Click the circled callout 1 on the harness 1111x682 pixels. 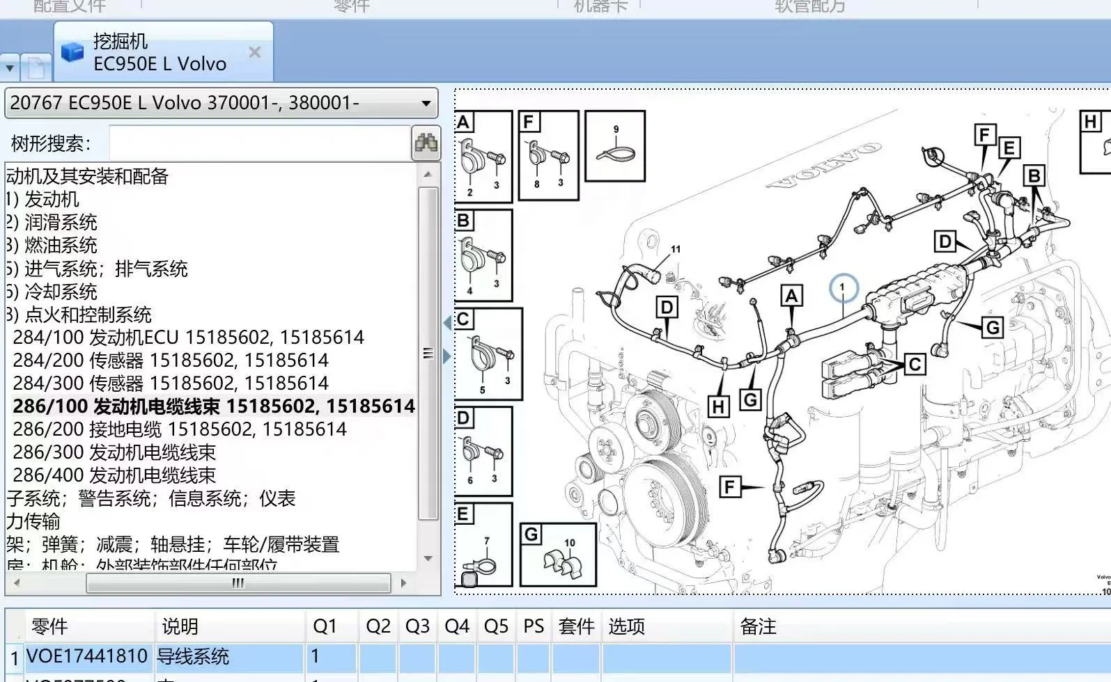click(x=842, y=287)
